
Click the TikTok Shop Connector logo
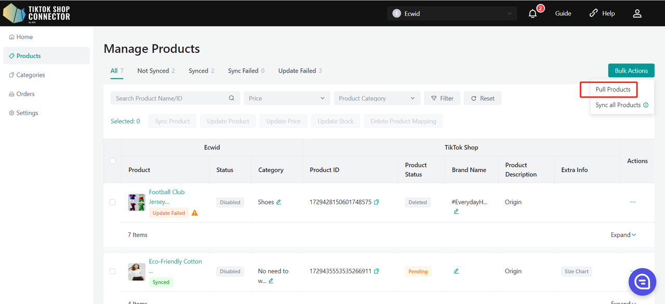point(36,13)
